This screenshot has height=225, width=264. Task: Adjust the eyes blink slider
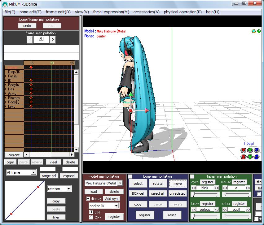(x=205, y=195)
